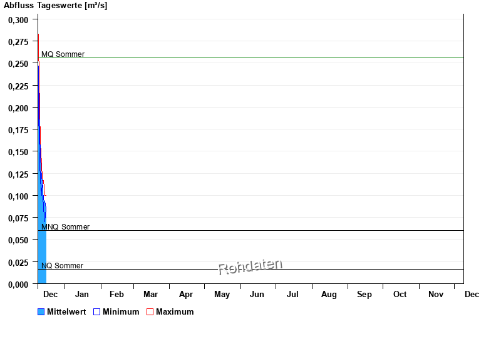Click the black-outlined Minimum legend box
Screen dimensions: 501x344
(x=97, y=312)
